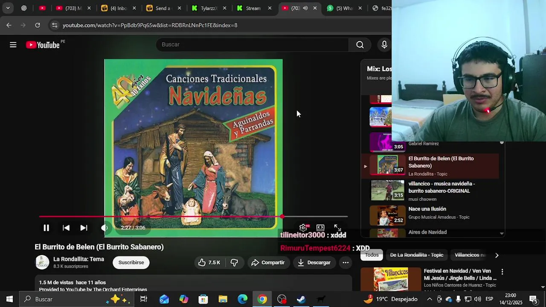546x307 pixels.
Task: Open Task View on the taskbar
Action: click(144, 299)
